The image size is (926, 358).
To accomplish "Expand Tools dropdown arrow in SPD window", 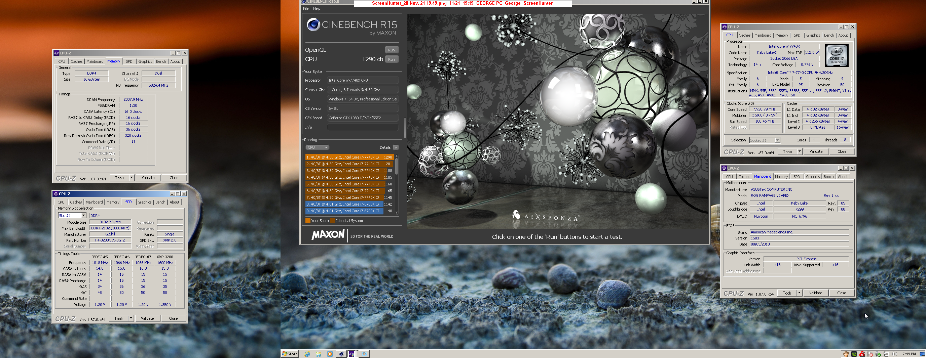I will click(x=131, y=318).
